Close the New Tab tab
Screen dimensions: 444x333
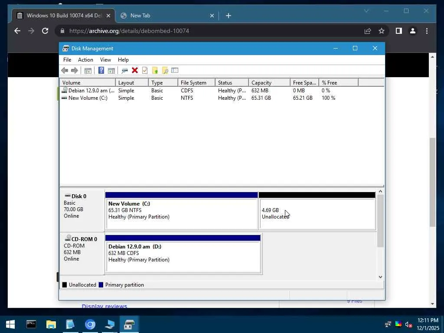click(x=212, y=16)
